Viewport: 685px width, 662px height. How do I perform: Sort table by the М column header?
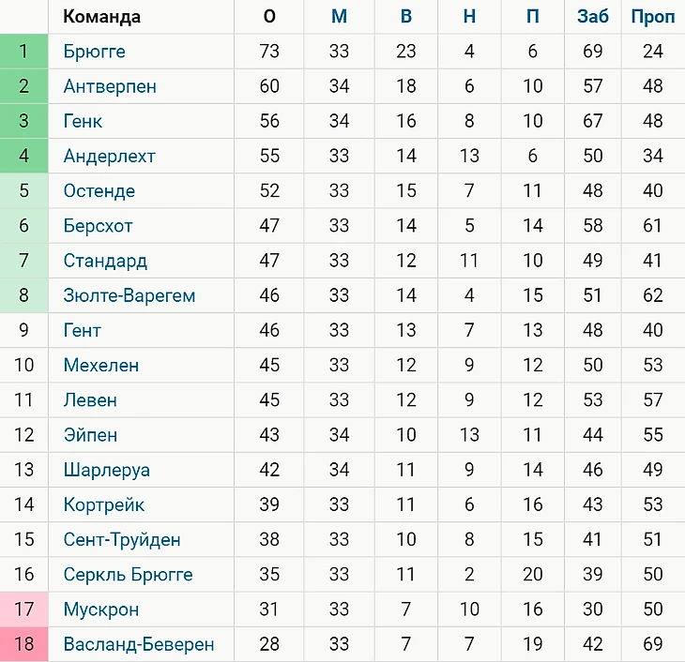pos(339,17)
